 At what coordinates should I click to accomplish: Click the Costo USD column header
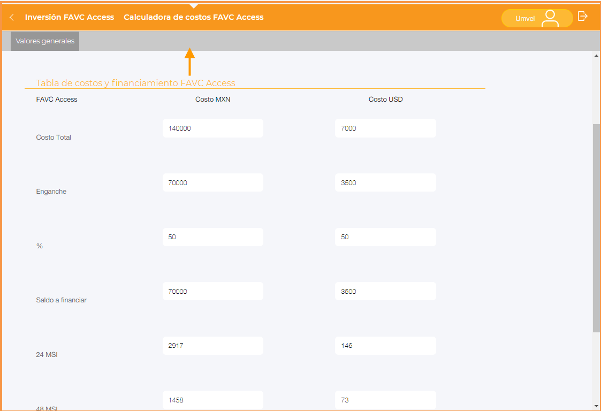tap(385, 100)
